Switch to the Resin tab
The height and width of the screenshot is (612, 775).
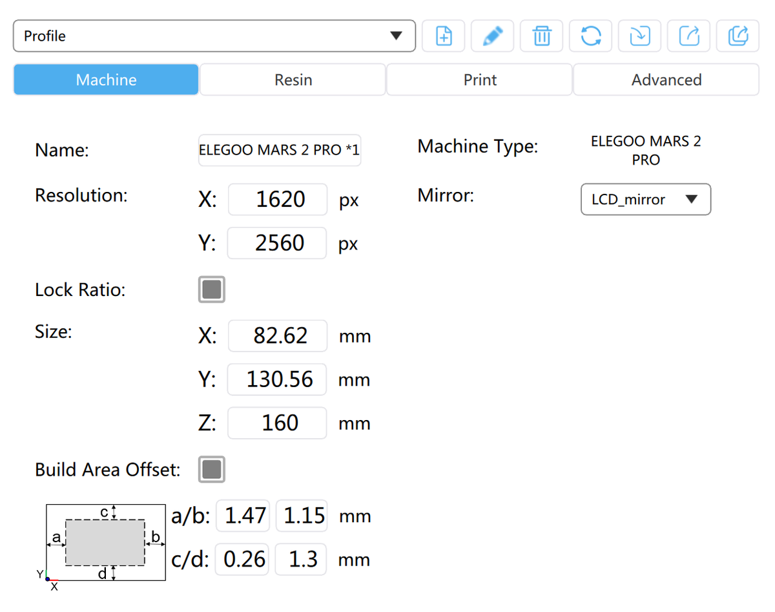click(293, 79)
